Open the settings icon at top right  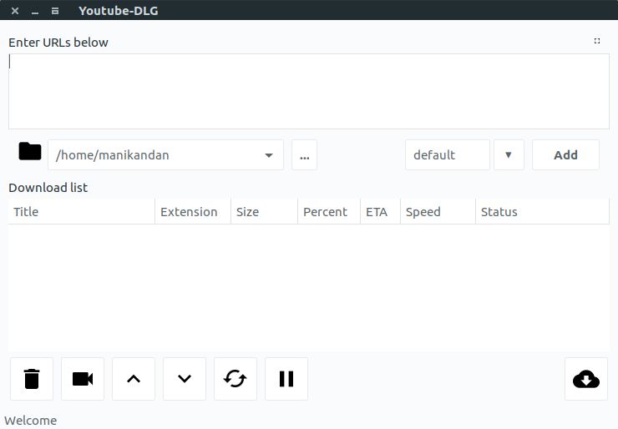(x=597, y=41)
